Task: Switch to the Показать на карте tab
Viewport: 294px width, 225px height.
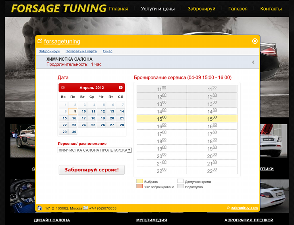Action: tap(81, 51)
